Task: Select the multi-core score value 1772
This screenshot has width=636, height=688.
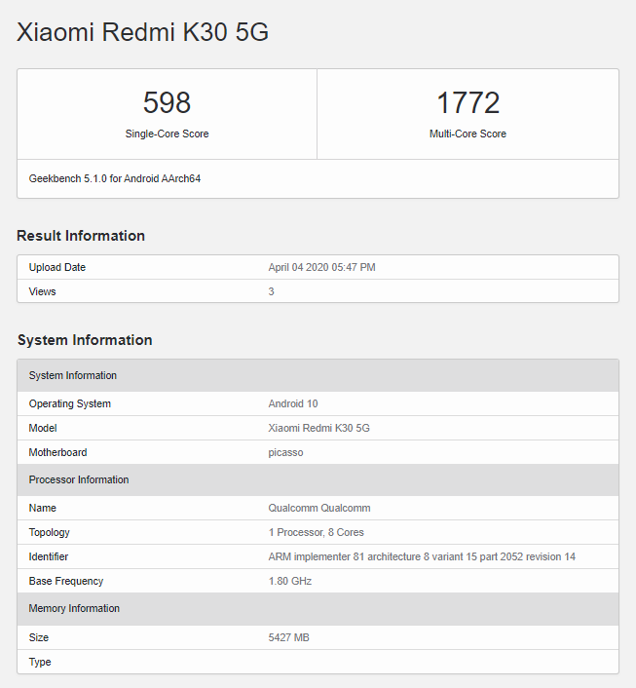Action: click(468, 102)
